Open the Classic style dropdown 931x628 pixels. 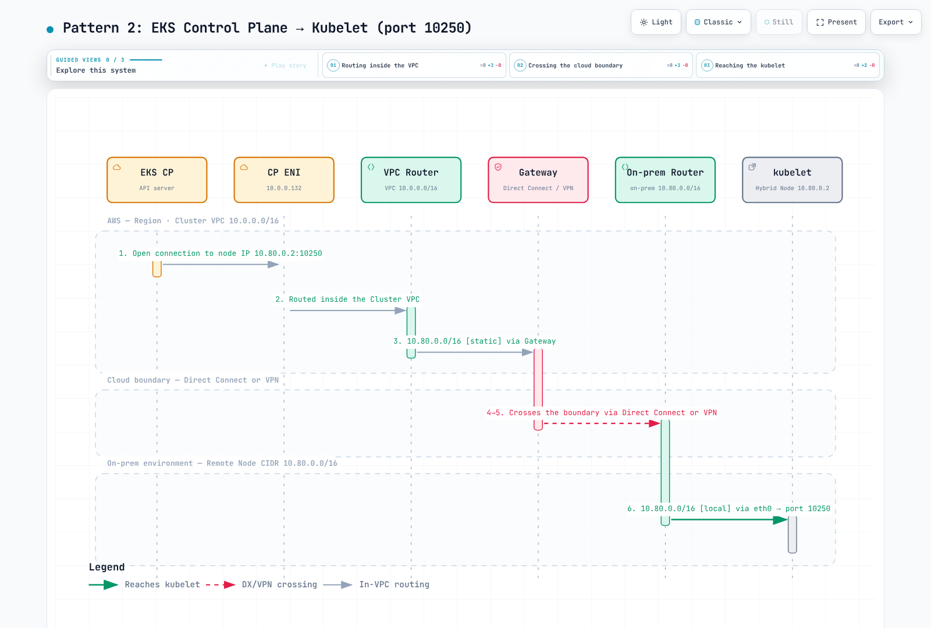(718, 22)
